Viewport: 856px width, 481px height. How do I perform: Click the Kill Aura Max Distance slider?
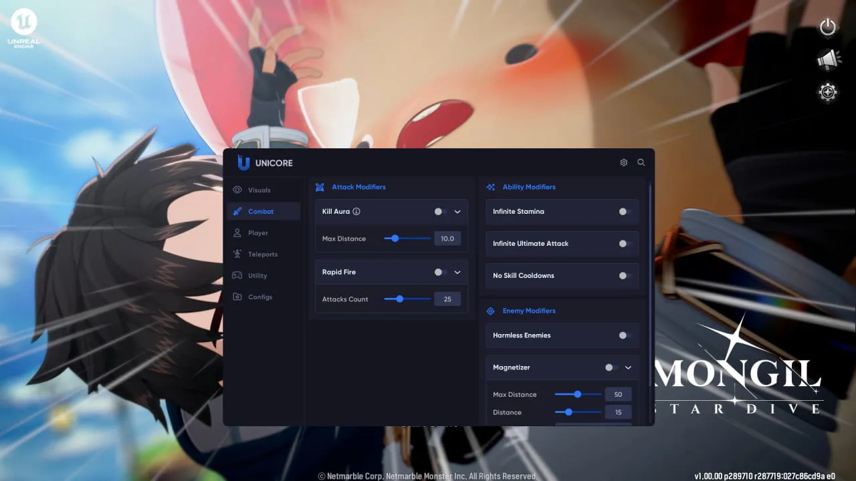click(x=407, y=238)
